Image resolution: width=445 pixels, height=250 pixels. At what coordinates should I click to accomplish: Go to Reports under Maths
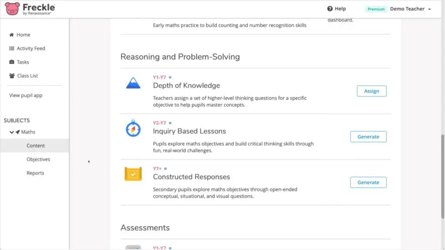(35, 173)
